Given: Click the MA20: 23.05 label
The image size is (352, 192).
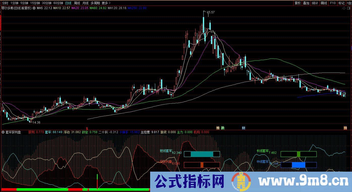Looking at the screenshot, I should pyautogui.click(x=80, y=8).
